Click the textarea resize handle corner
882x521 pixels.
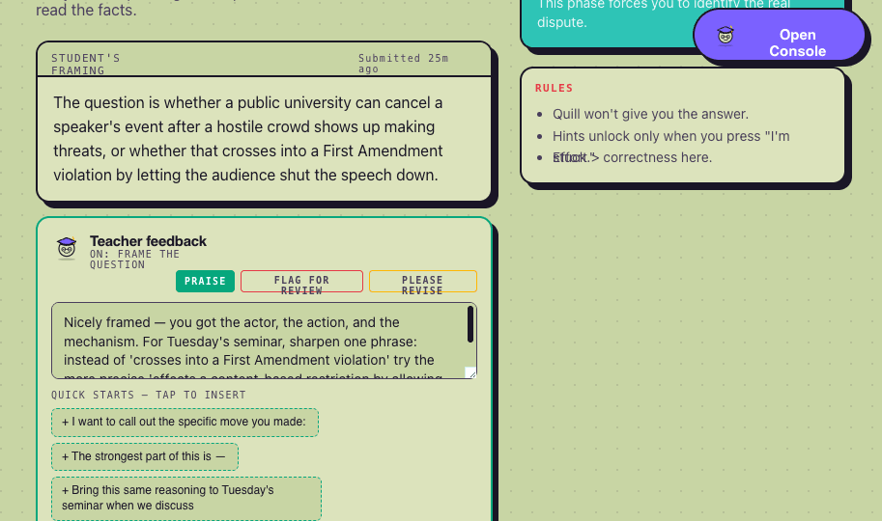click(x=470, y=372)
